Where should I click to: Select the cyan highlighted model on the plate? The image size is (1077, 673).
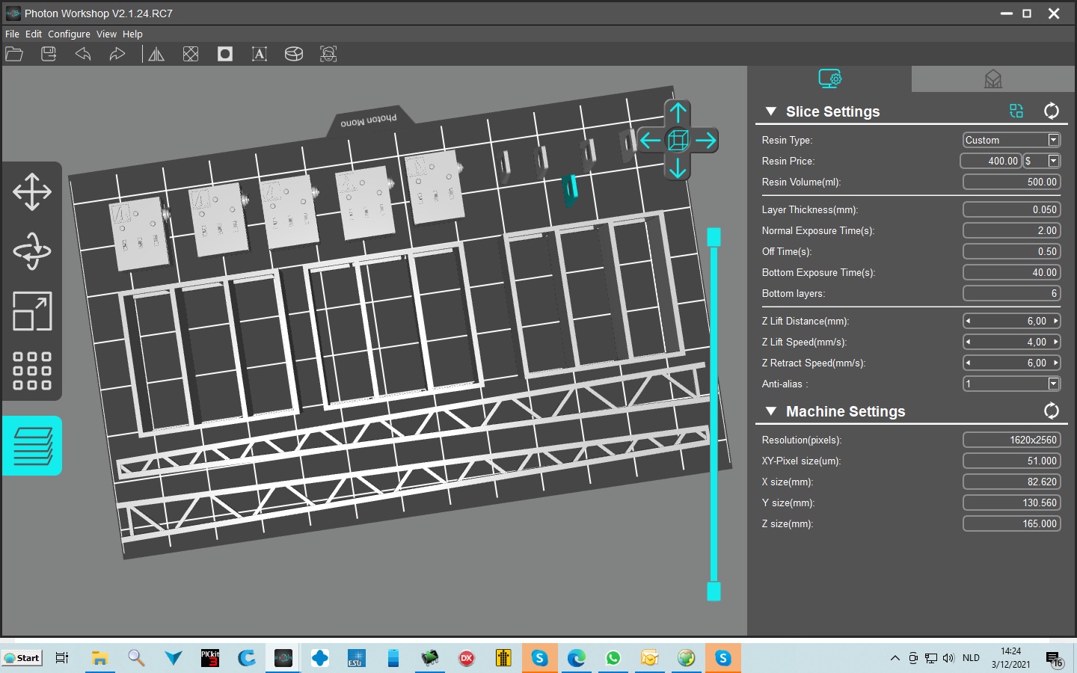click(570, 190)
